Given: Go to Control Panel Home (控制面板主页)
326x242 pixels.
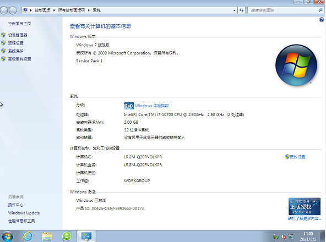Looking at the screenshot, I should pyautogui.click(x=19, y=24).
